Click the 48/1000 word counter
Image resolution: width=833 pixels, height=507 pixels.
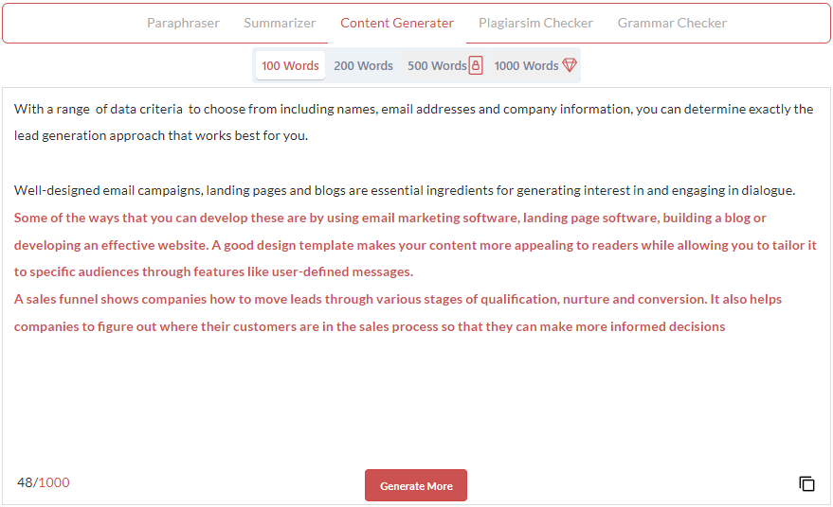click(43, 482)
